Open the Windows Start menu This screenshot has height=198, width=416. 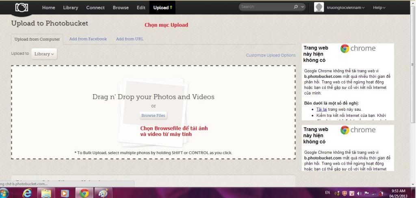coord(4,193)
